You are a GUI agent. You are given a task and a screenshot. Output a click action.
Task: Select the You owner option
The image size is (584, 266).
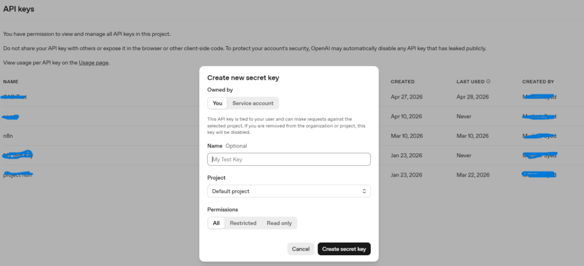(x=217, y=103)
